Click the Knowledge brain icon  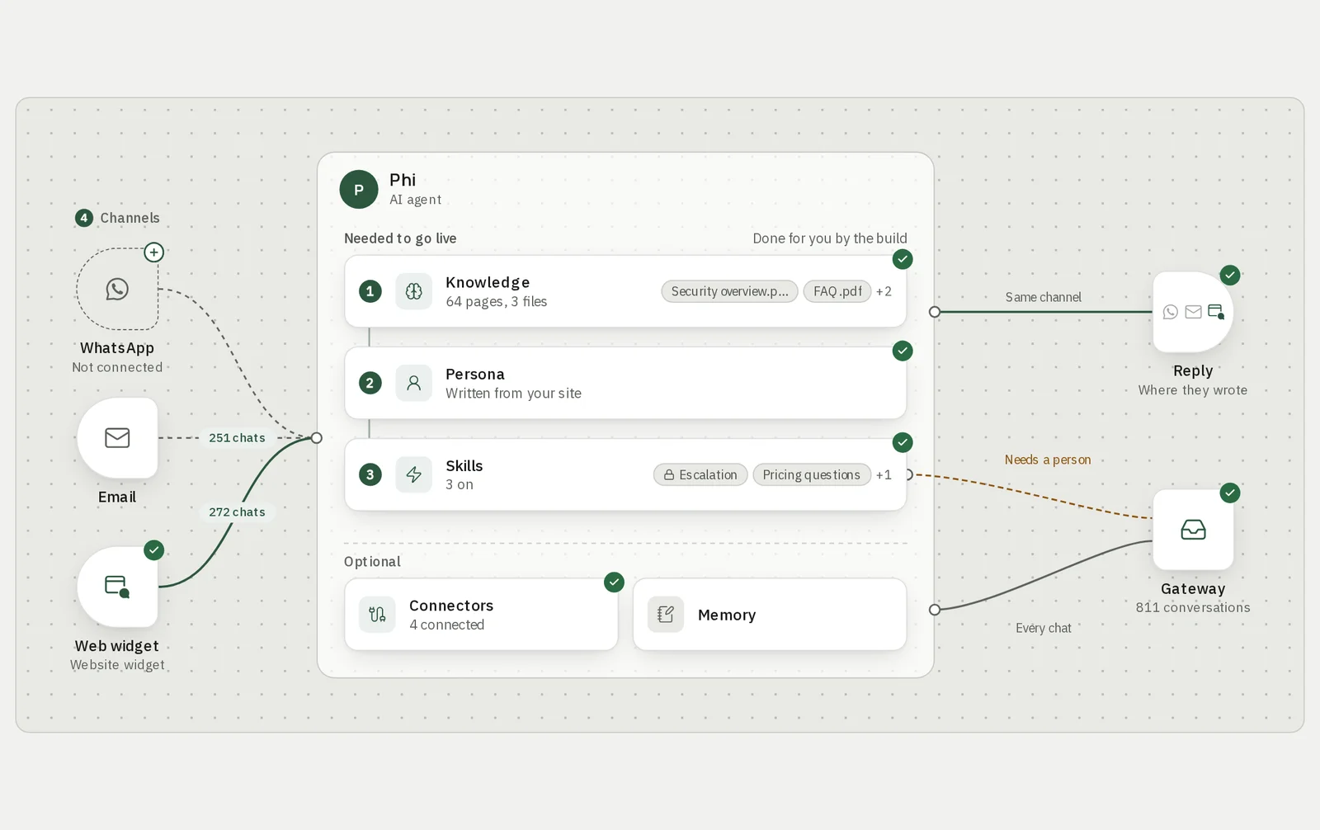[x=413, y=291]
